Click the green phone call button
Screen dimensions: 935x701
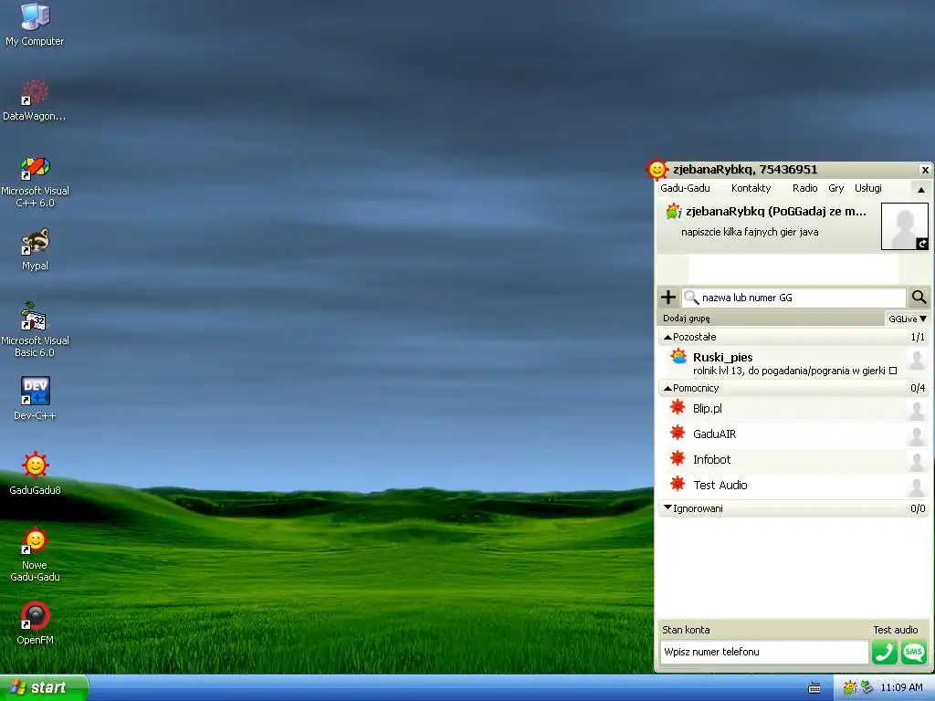tap(884, 652)
